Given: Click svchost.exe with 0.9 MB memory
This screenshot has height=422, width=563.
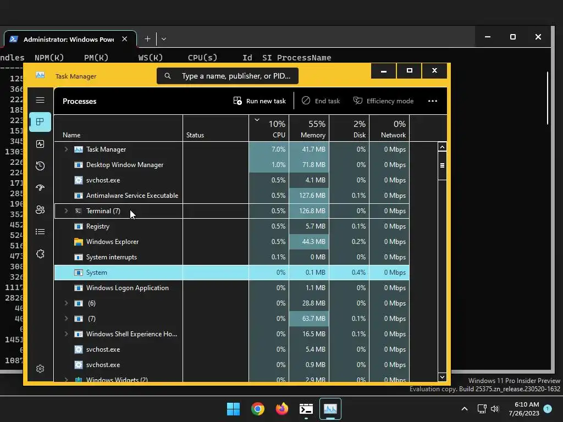Looking at the screenshot, I should [x=231, y=365].
